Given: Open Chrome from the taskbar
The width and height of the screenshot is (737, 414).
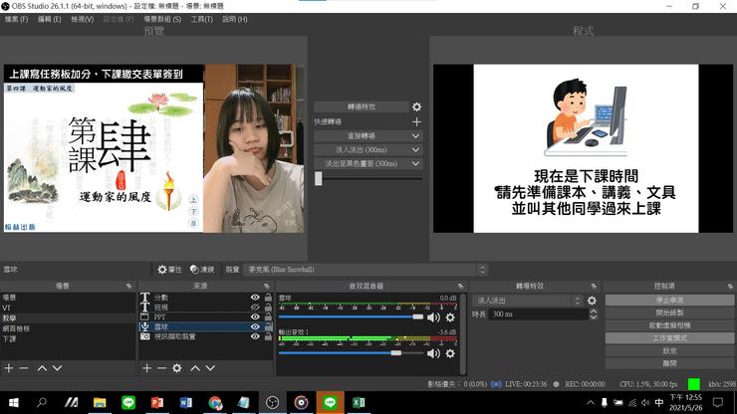Looking at the screenshot, I should [215, 403].
